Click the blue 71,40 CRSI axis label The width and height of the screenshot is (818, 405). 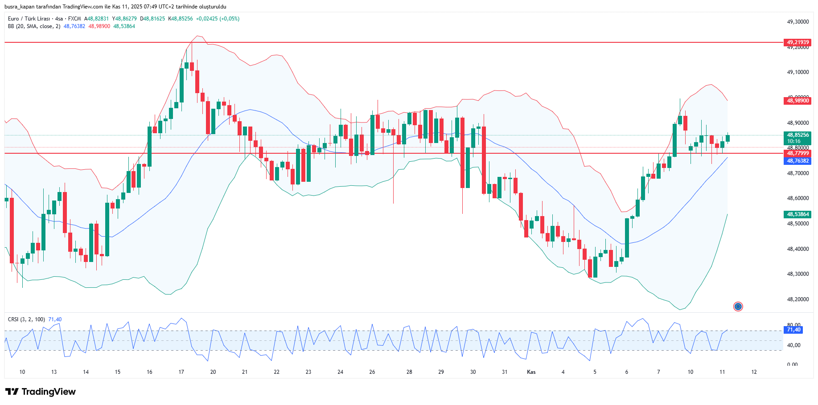[x=793, y=330]
